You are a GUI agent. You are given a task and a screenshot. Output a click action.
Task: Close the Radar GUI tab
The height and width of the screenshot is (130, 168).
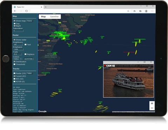(x=41, y=7)
